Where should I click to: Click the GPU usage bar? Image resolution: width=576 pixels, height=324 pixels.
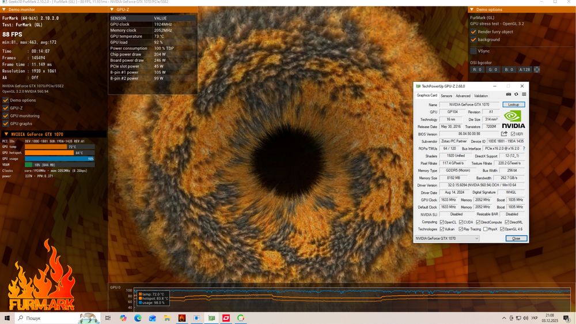point(59,159)
